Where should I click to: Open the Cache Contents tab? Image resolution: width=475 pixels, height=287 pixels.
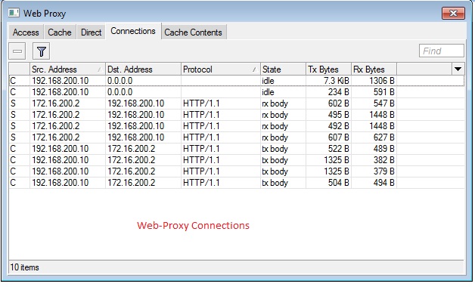coord(194,32)
